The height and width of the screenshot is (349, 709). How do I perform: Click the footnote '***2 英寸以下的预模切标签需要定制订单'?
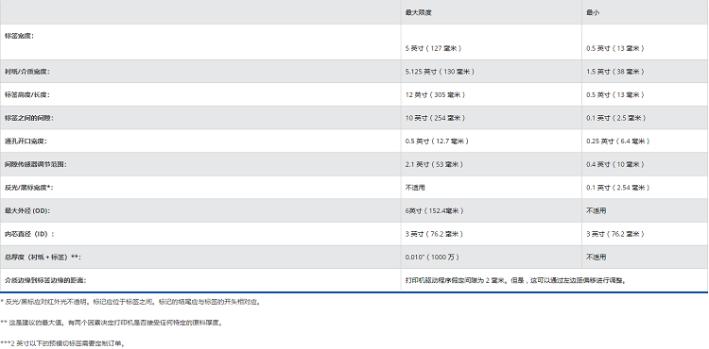point(62,343)
